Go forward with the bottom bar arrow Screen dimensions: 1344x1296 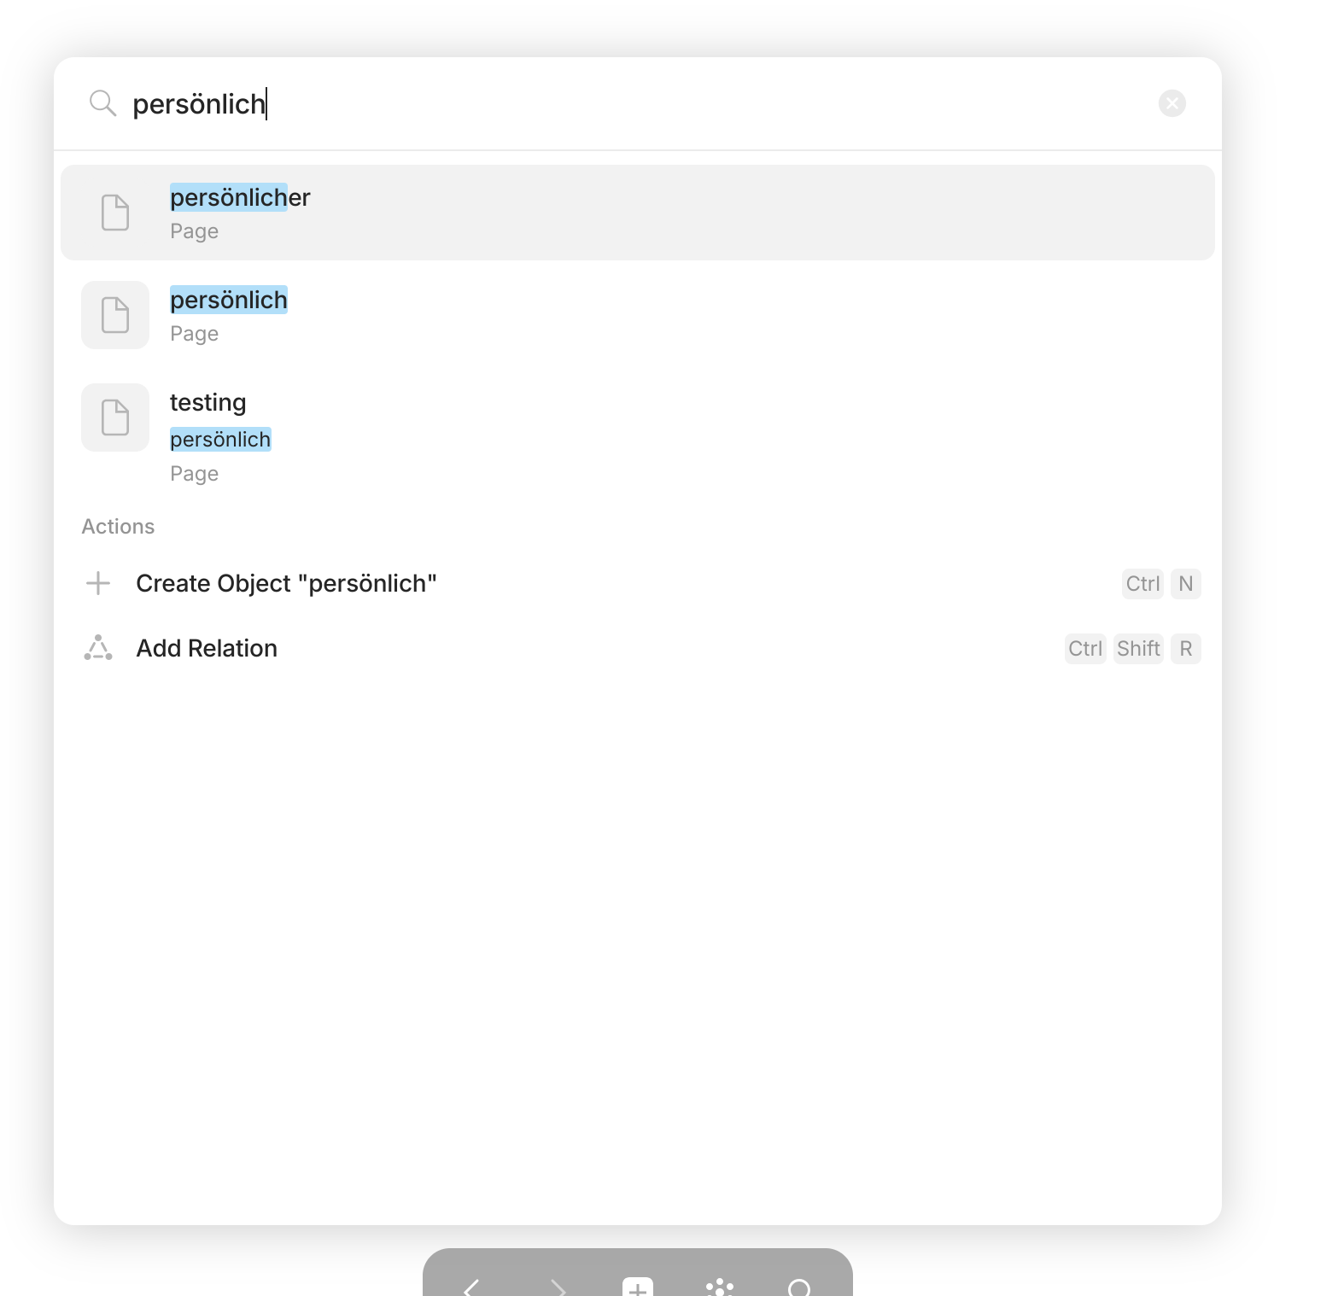[x=557, y=1287]
